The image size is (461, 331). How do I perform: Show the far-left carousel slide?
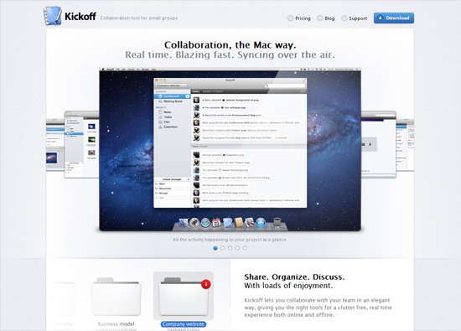(55, 144)
